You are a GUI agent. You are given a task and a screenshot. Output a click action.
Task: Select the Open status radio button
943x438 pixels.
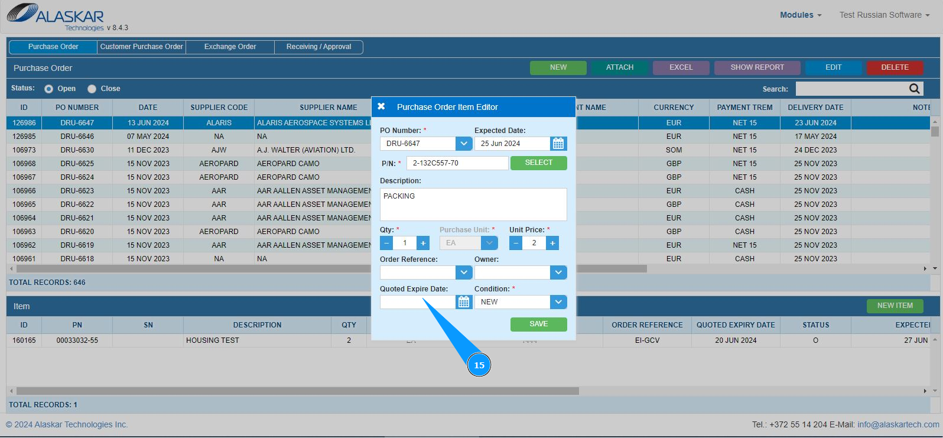click(49, 89)
